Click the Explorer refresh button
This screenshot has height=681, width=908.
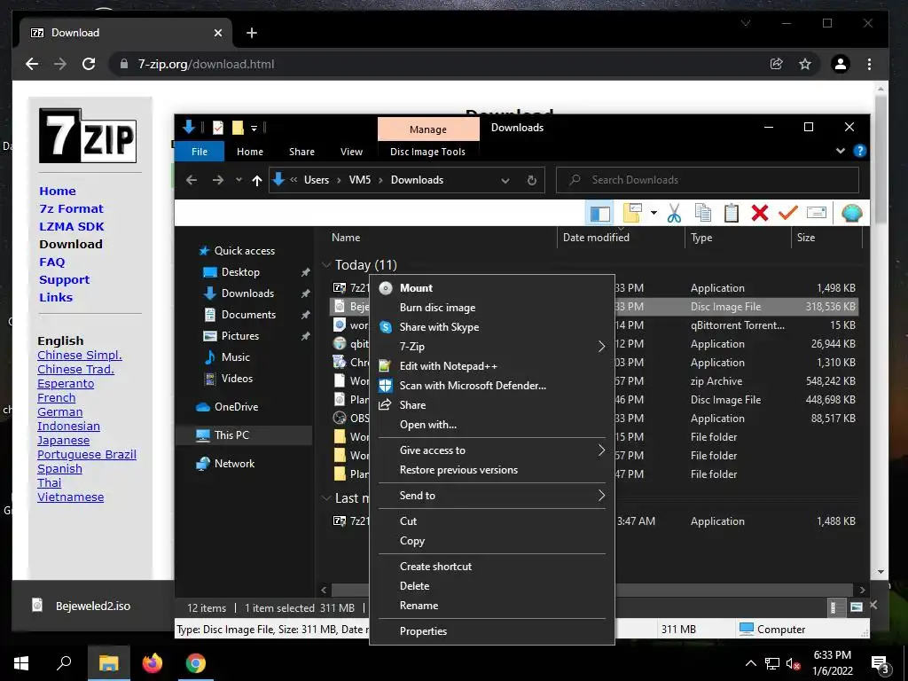[x=532, y=180]
